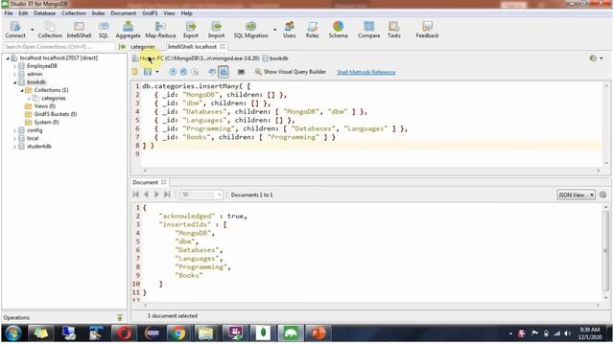Select the categories collection in tree
This screenshot has height=345, width=614.
click(54, 98)
